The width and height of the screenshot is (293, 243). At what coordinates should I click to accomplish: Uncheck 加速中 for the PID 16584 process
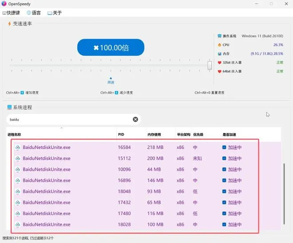(x=225, y=147)
